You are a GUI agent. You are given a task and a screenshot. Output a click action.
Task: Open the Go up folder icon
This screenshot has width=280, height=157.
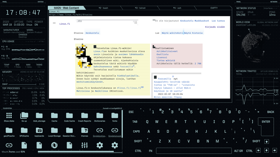coord(24,116)
